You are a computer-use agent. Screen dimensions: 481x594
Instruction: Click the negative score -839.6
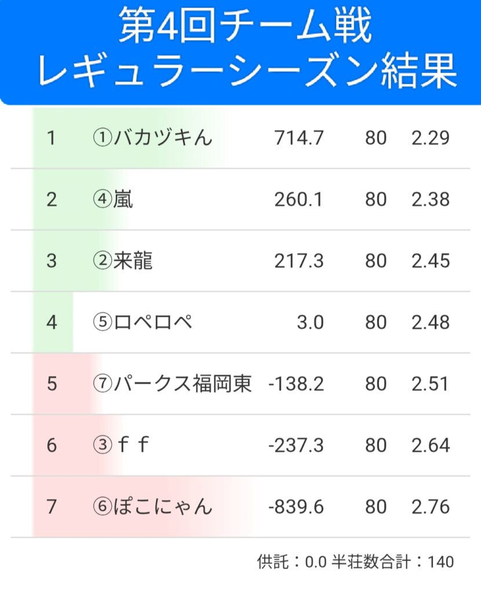(296, 507)
